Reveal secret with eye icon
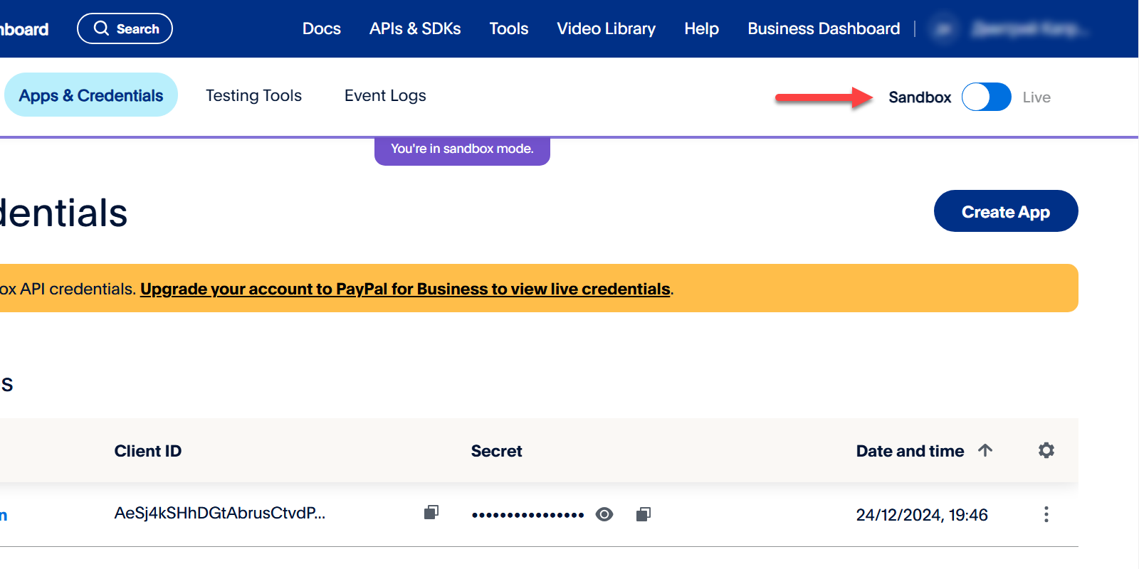1139x569 pixels. click(x=604, y=514)
